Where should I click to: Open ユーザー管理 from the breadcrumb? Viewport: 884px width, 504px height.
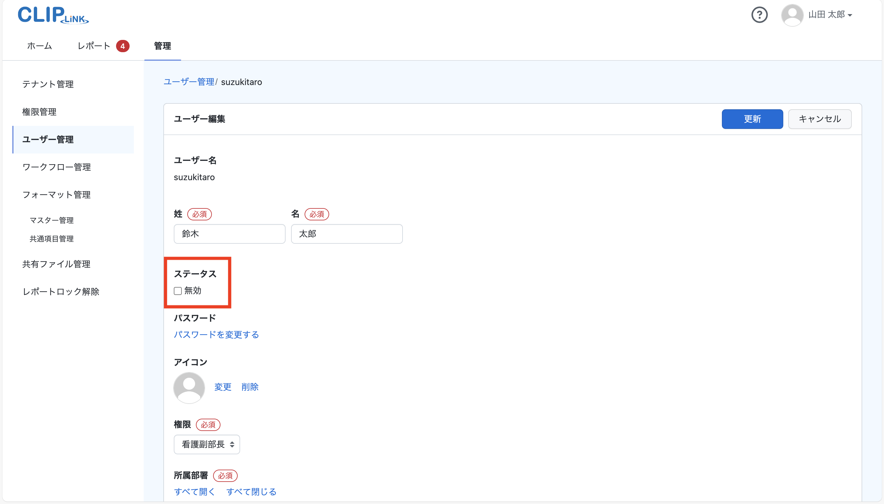coord(189,82)
